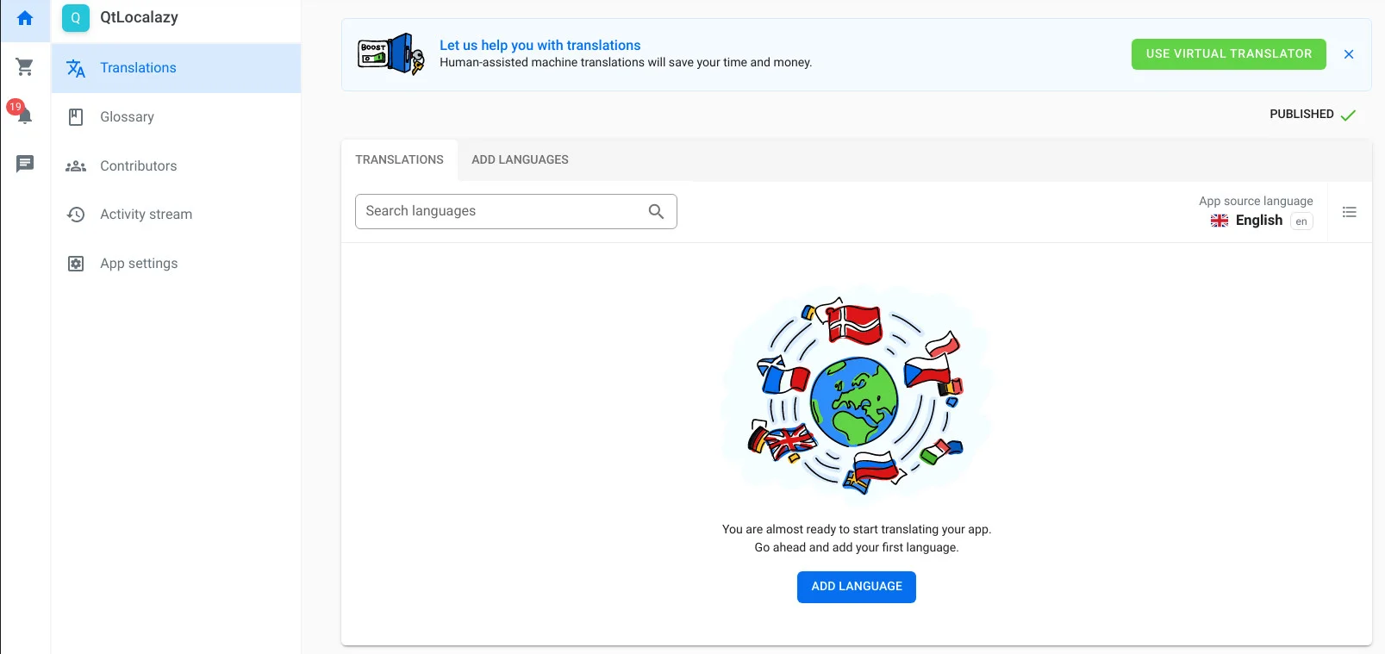Click the Search languages input field
The height and width of the screenshot is (654, 1385).
[503, 211]
